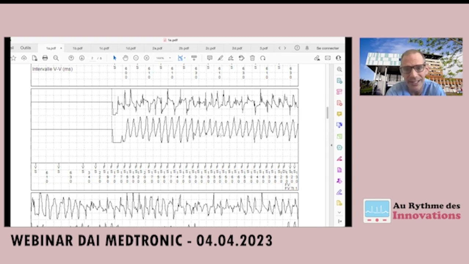Open the yellow protect file tool in right panel

pos(339,203)
